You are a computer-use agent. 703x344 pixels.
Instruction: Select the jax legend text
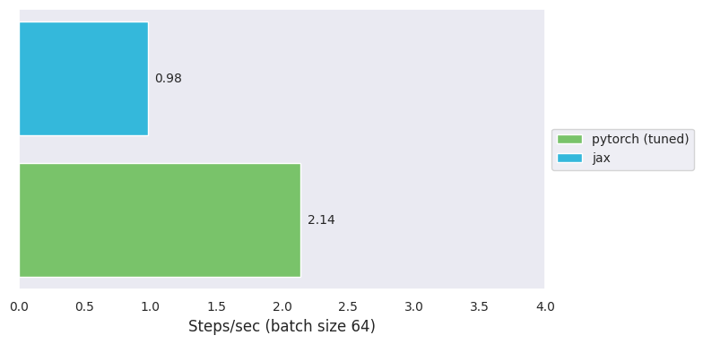[x=601, y=159]
